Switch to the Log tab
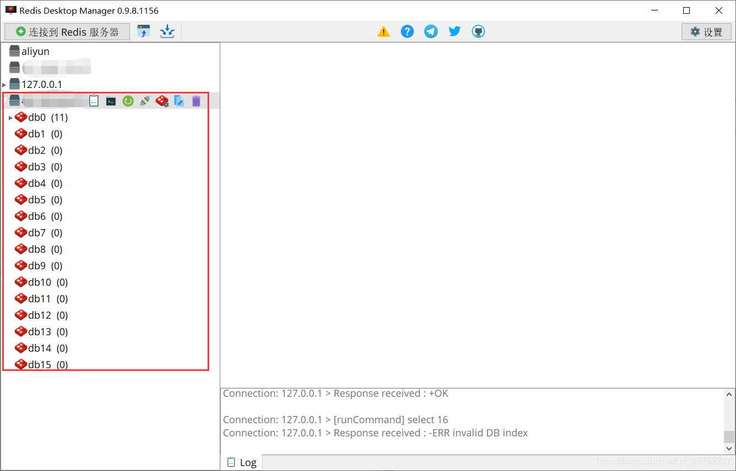 click(242, 462)
